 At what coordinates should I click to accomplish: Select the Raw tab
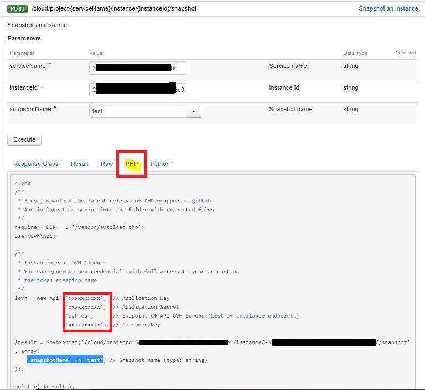pyautogui.click(x=107, y=164)
